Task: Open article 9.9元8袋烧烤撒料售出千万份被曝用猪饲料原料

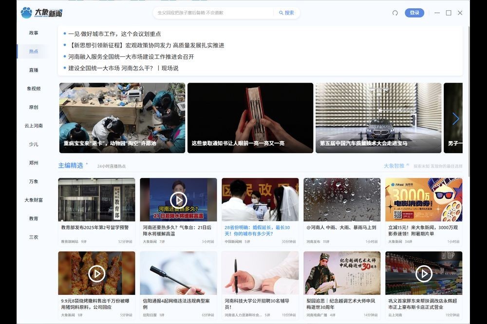Action: [95, 304]
